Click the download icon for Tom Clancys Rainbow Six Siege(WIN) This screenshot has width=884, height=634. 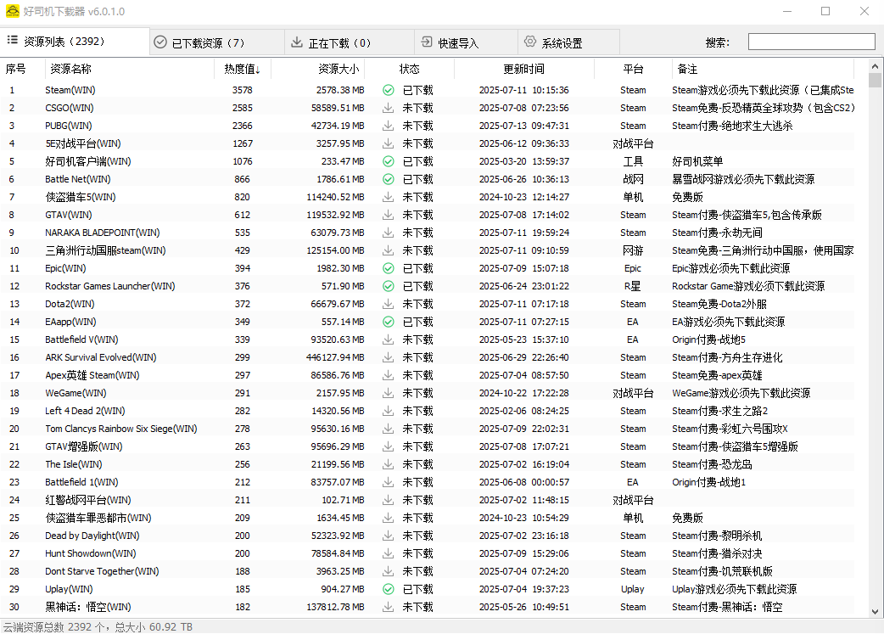click(x=388, y=429)
